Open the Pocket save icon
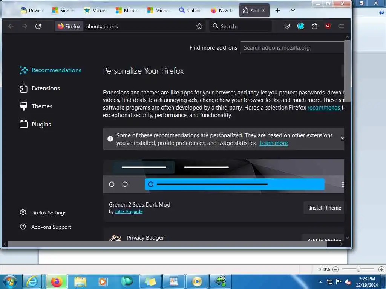 point(287,26)
